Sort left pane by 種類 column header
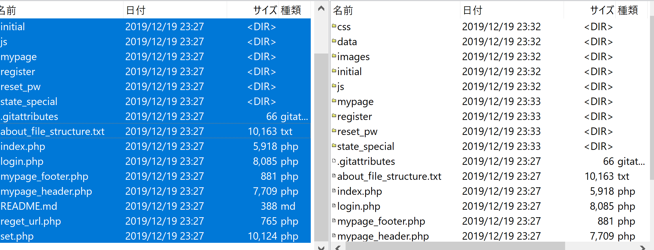This screenshot has width=654, height=250. pyautogui.click(x=294, y=10)
